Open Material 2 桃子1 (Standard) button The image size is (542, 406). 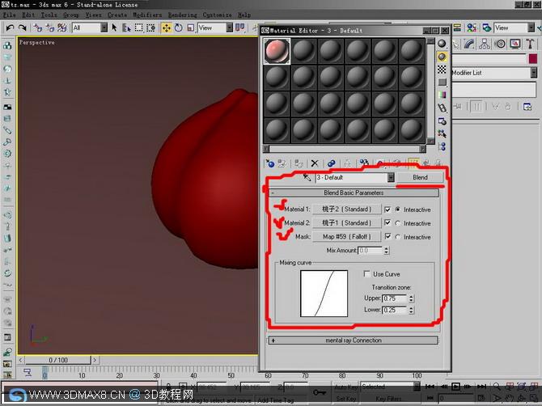coord(347,223)
